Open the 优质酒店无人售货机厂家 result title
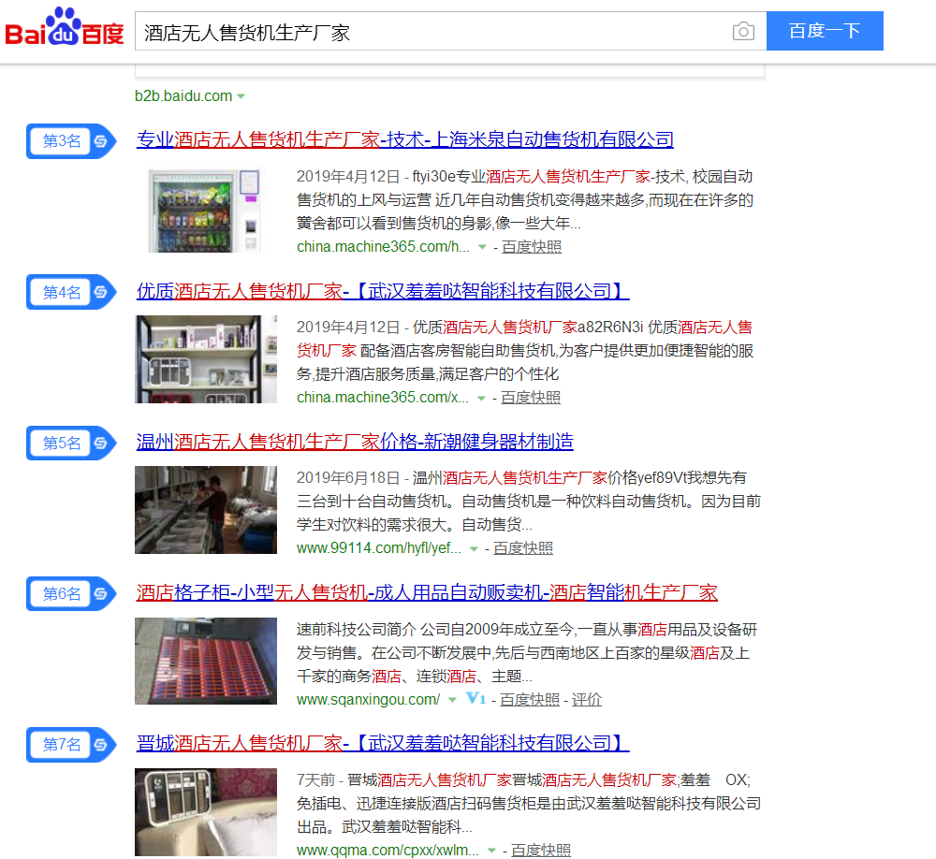The image size is (936, 859). click(383, 291)
